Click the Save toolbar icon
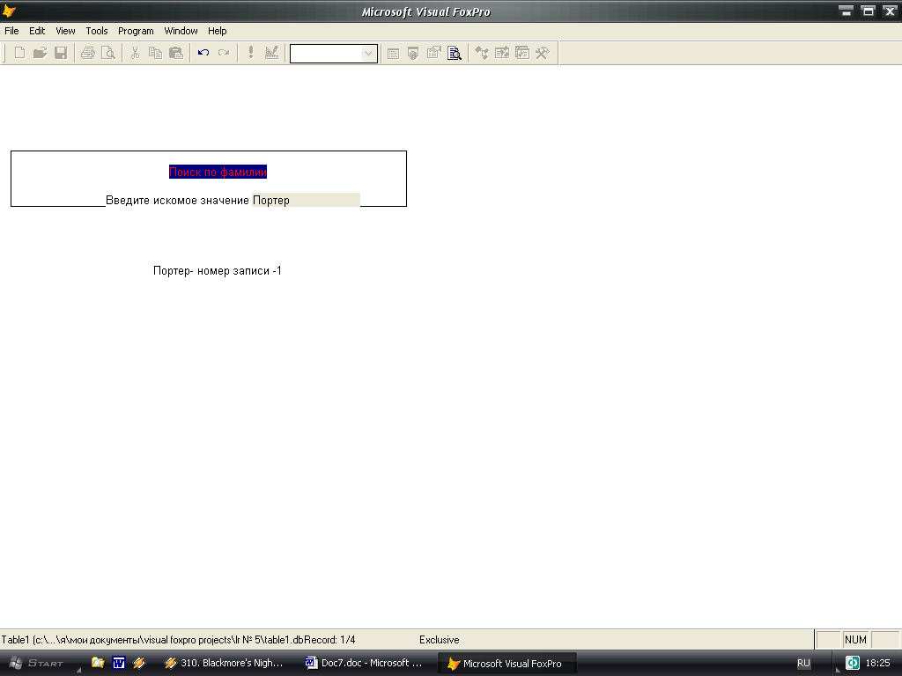Viewport: 902px width, 676px height. pyautogui.click(x=61, y=53)
